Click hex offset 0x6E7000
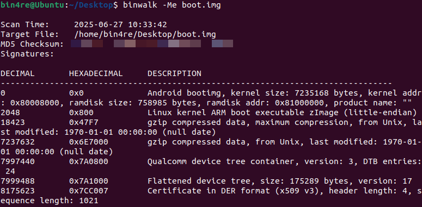This screenshot has width=422, height=207. pyautogui.click(x=89, y=142)
